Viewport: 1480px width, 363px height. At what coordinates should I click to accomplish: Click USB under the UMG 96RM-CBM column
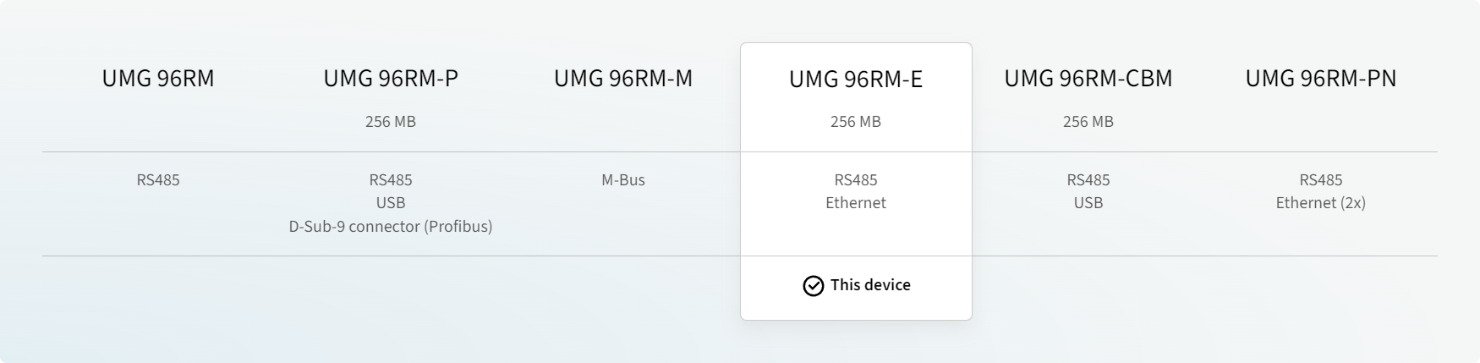[x=1088, y=203]
